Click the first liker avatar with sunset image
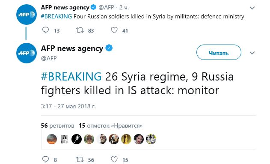The height and width of the screenshot is (164, 270). 52,139
